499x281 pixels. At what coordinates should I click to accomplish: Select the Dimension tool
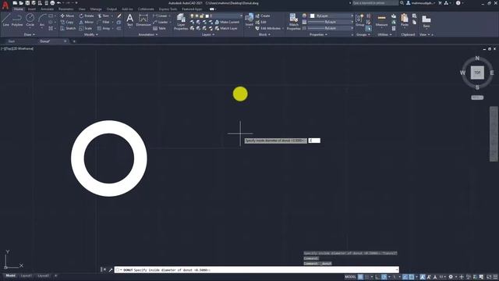tap(143, 20)
